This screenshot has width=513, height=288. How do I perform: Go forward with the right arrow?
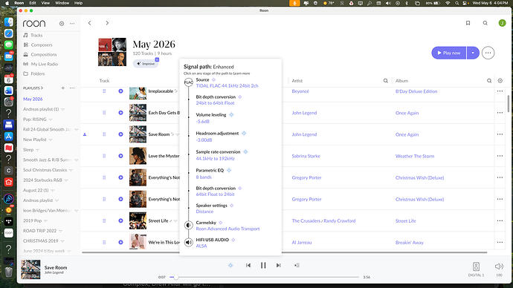(107, 23)
